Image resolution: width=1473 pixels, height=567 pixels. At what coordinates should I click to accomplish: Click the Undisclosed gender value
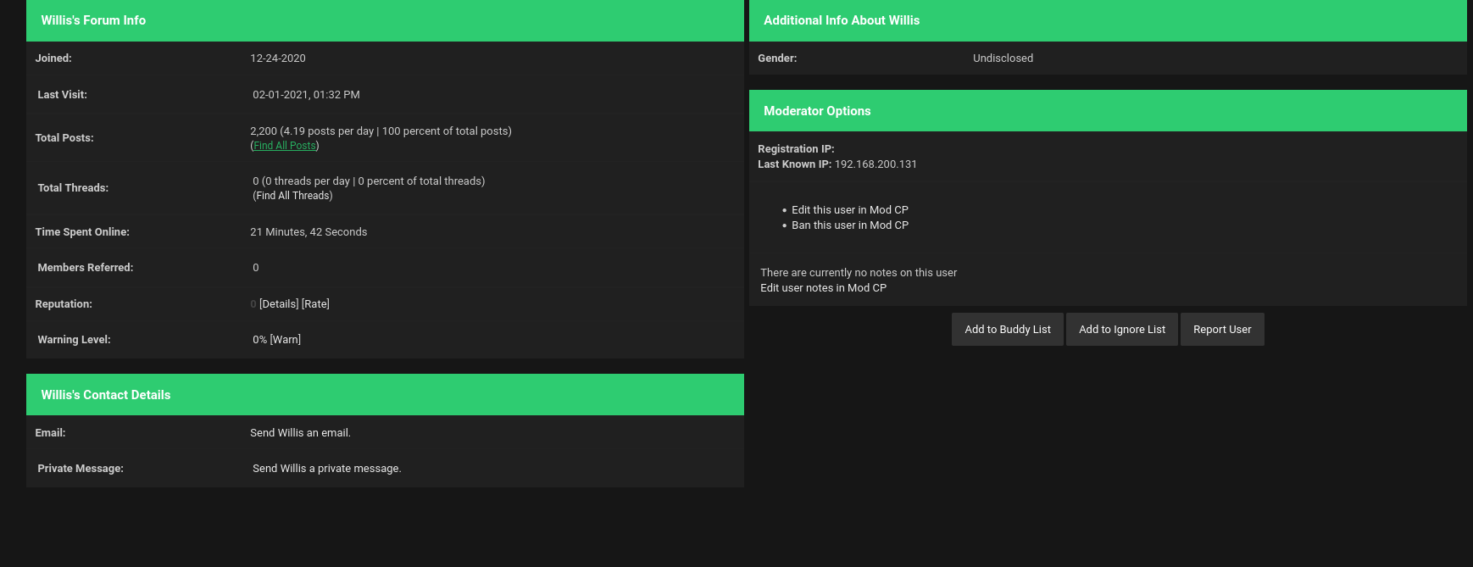(1003, 58)
